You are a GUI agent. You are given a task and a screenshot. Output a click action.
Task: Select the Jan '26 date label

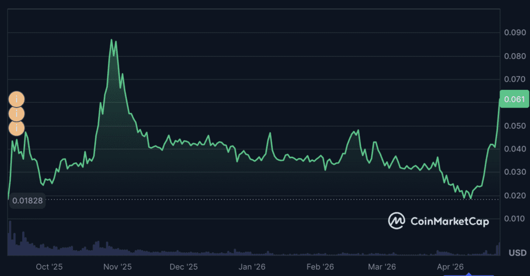(x=252, y=267)
